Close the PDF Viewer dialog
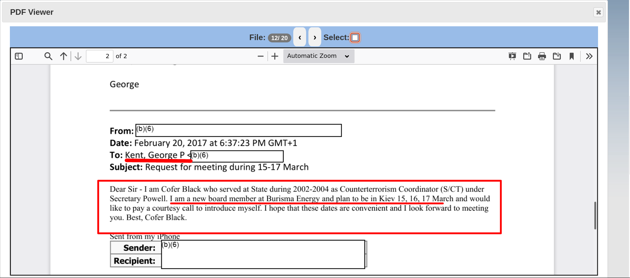Image resolution: width=630 pixels, height=278 pixels. 598,12
